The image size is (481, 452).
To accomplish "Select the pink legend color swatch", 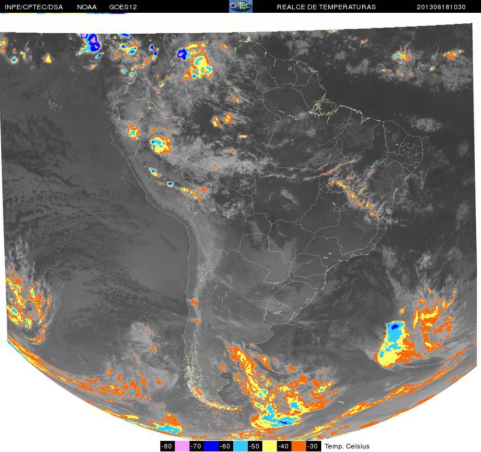I will pyautogui.click(x=182, y=446).
